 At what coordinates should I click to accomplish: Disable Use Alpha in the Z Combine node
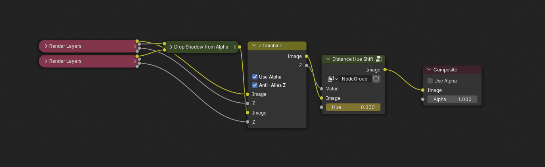(x=255, y=77)
